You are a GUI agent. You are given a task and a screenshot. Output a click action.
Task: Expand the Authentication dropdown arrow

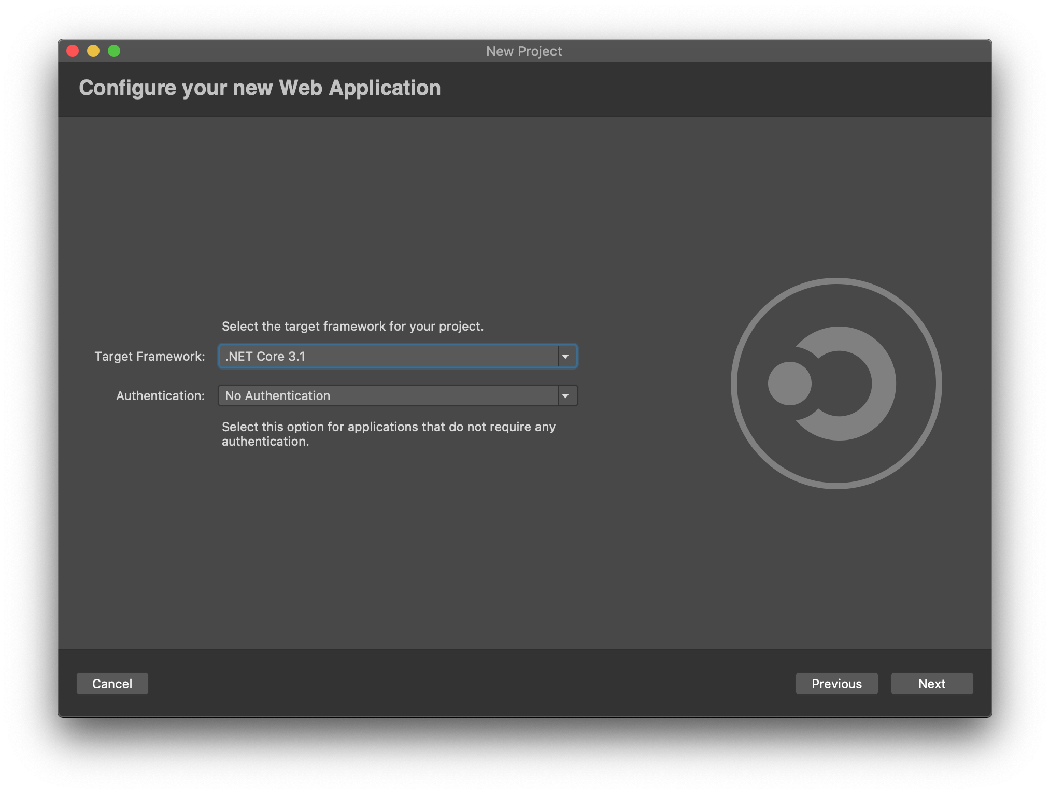click(566, 396)
